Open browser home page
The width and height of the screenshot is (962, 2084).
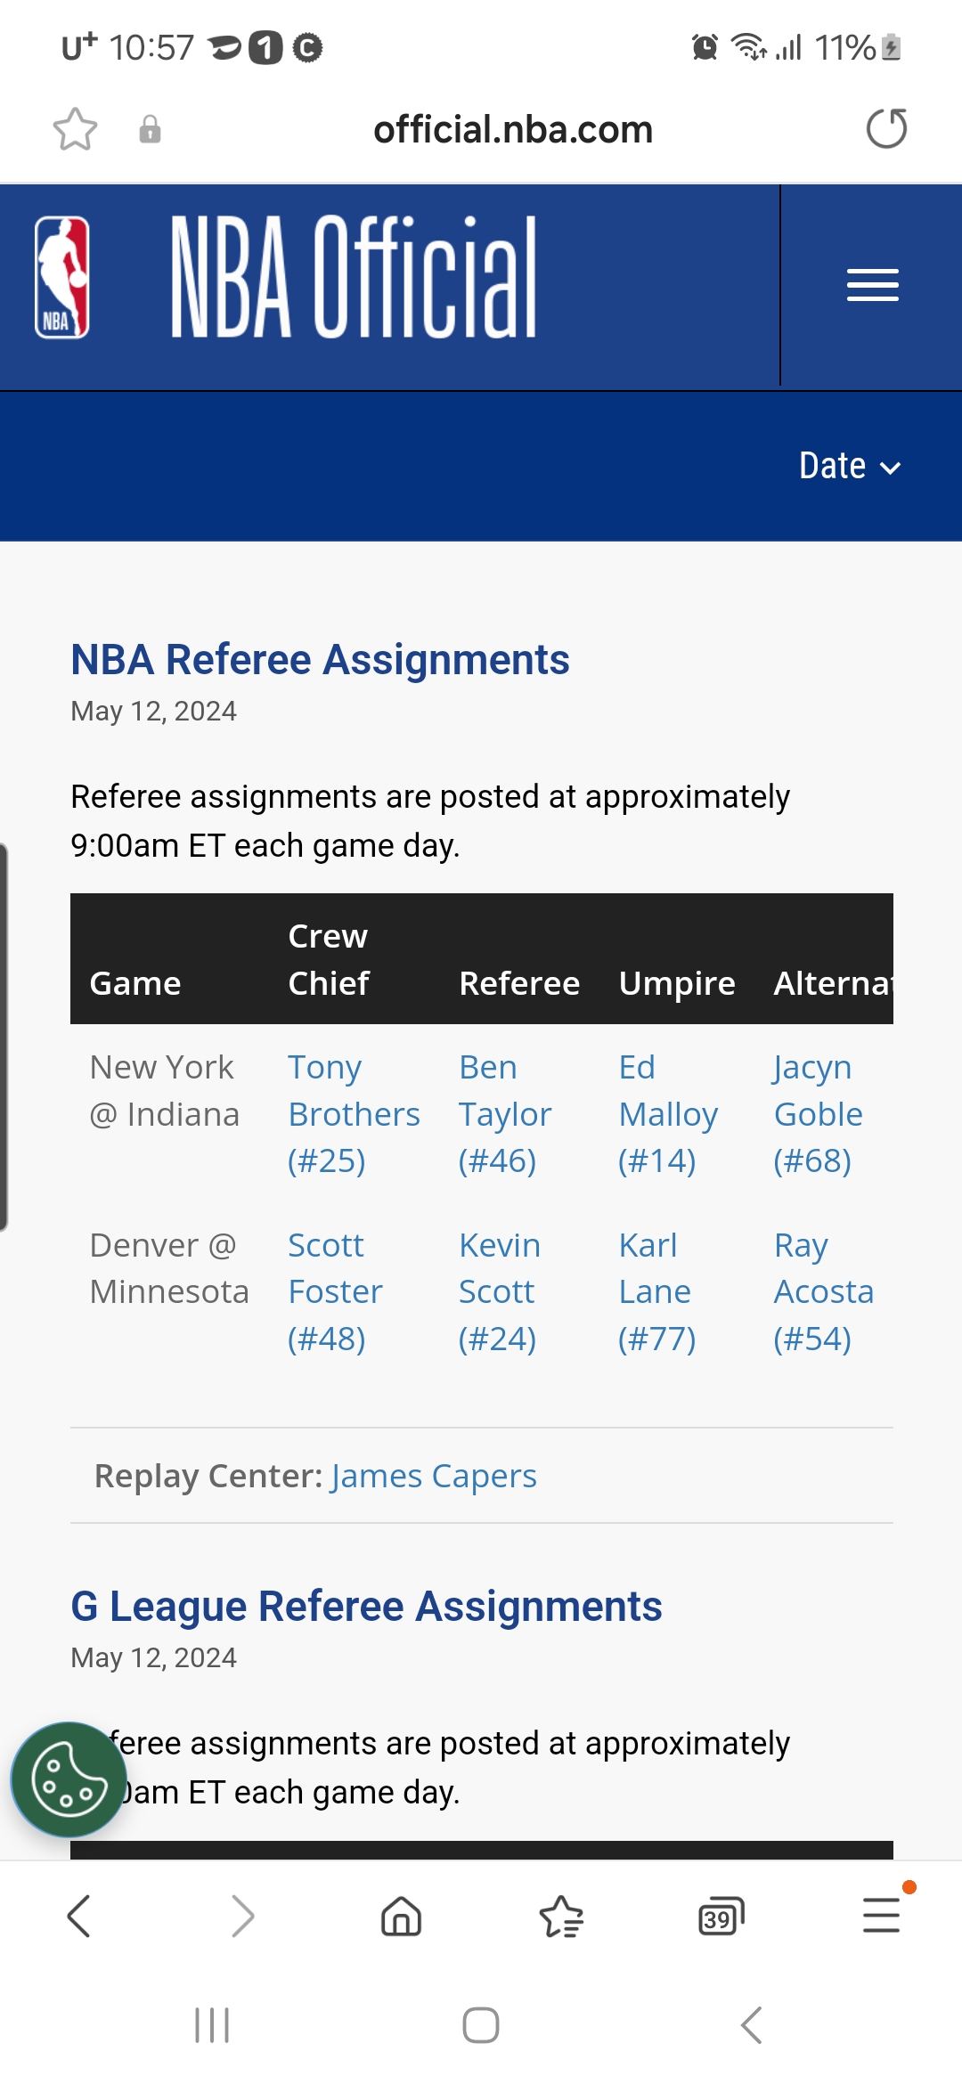(x=401, y=1917)
